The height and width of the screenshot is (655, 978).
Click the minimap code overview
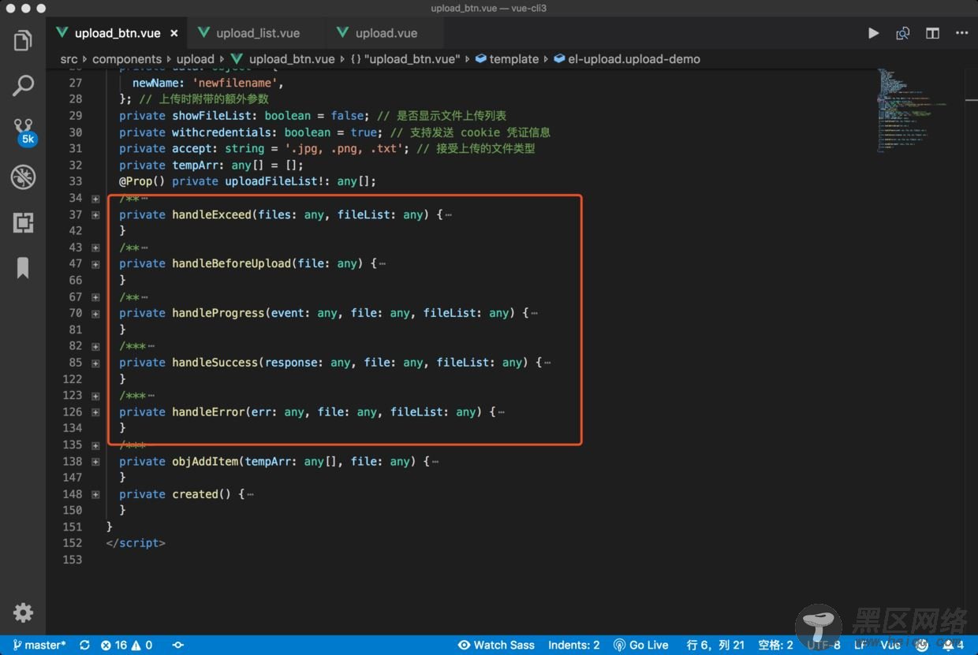tap(913, 110)
